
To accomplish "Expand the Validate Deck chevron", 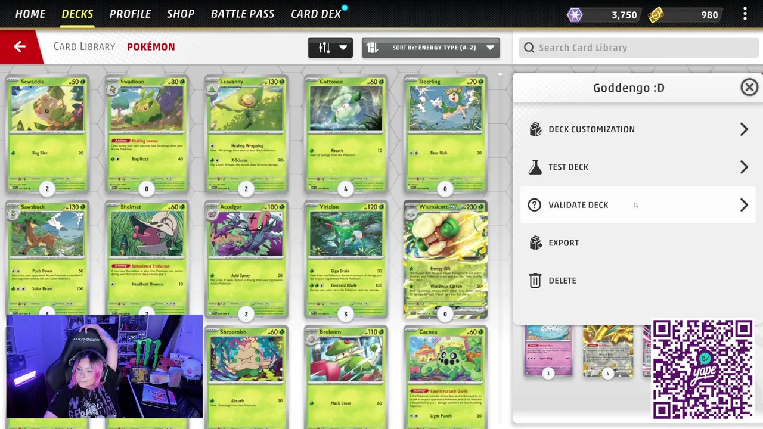I will point(744,205).
